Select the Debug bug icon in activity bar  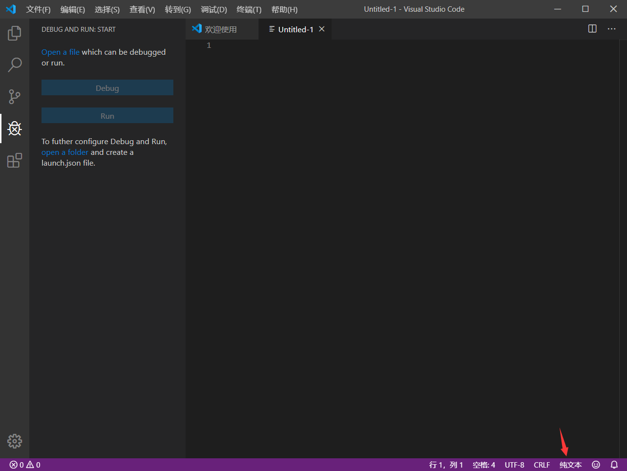tap(15, 128)
